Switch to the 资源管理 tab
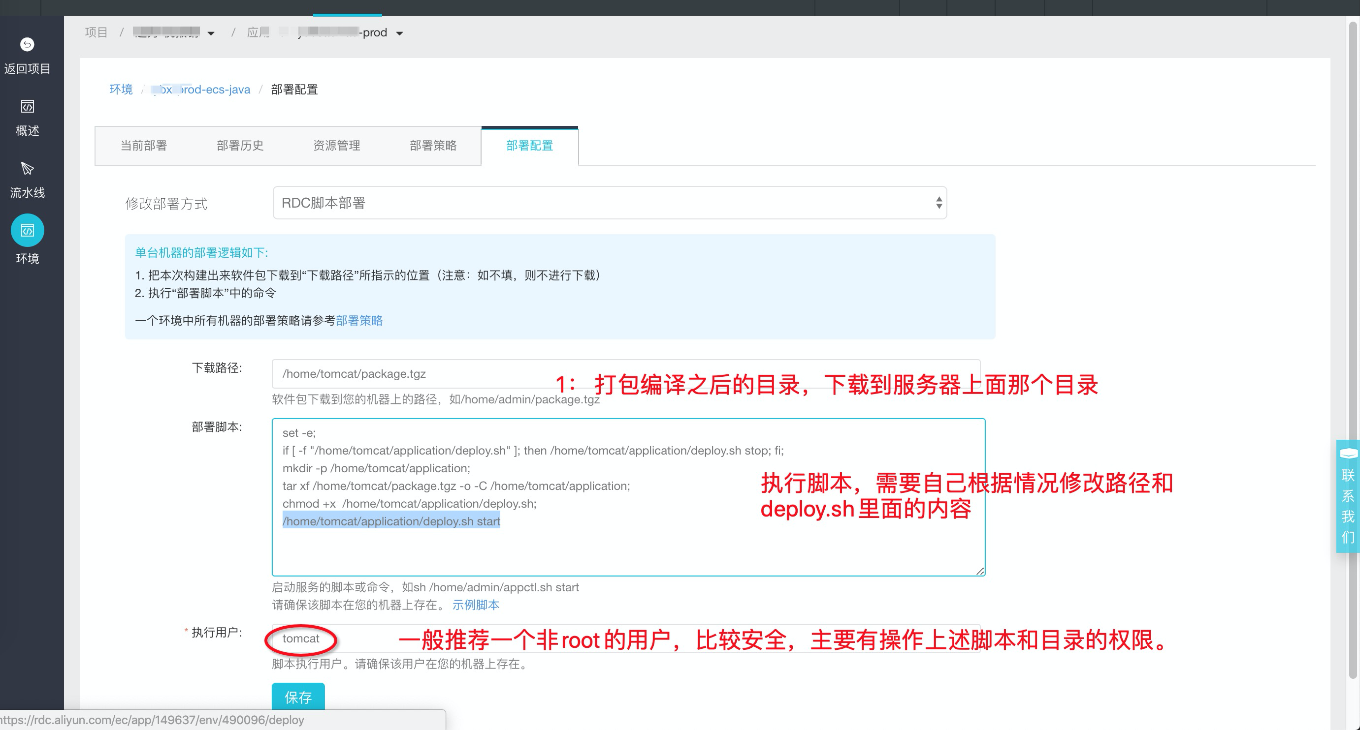1360x730 pixels. (337, 146)
